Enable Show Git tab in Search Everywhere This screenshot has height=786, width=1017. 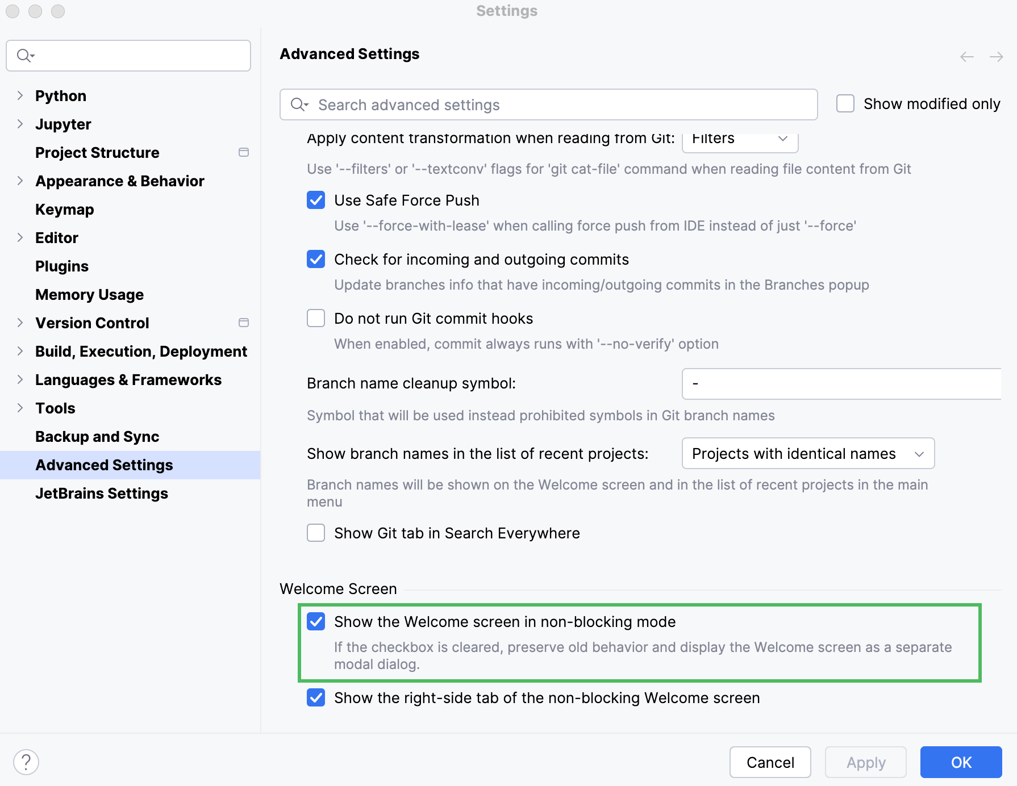tap(316, 533)
